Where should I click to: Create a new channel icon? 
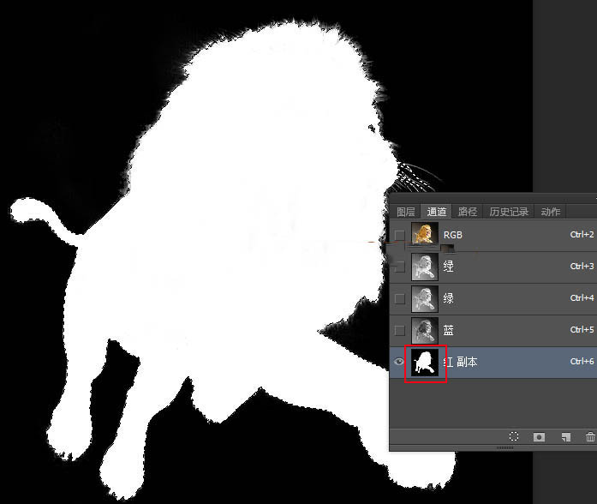tap(566, 437)
